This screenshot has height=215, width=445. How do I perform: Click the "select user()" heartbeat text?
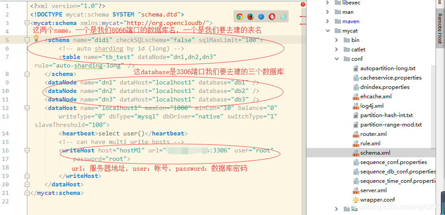click(x=121, y=133)
